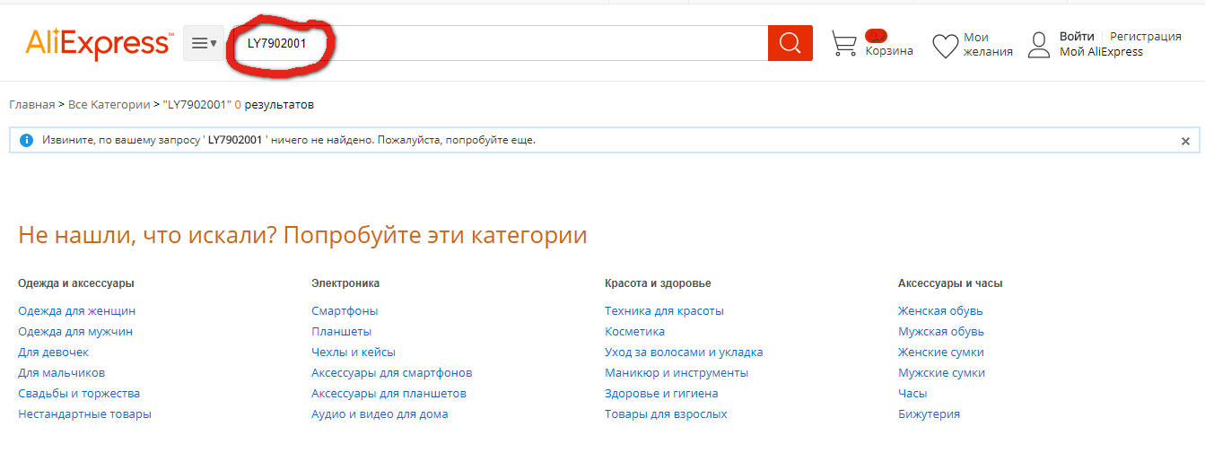1205x470 pixels.
Task: Open the shopping cart icon
Action: (843, 44)
